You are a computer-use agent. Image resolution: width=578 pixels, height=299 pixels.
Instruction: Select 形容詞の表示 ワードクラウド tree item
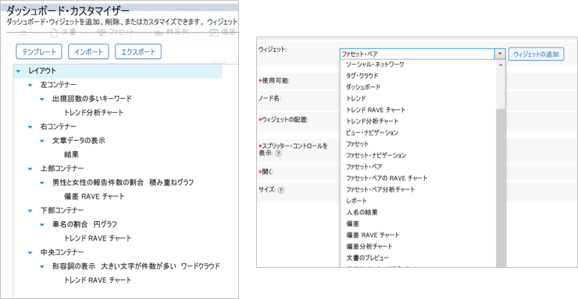(x=136, y=266)
